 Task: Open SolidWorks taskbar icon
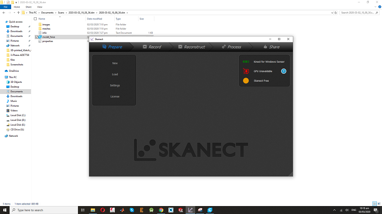pyautogui.click(x=181, y=210)
